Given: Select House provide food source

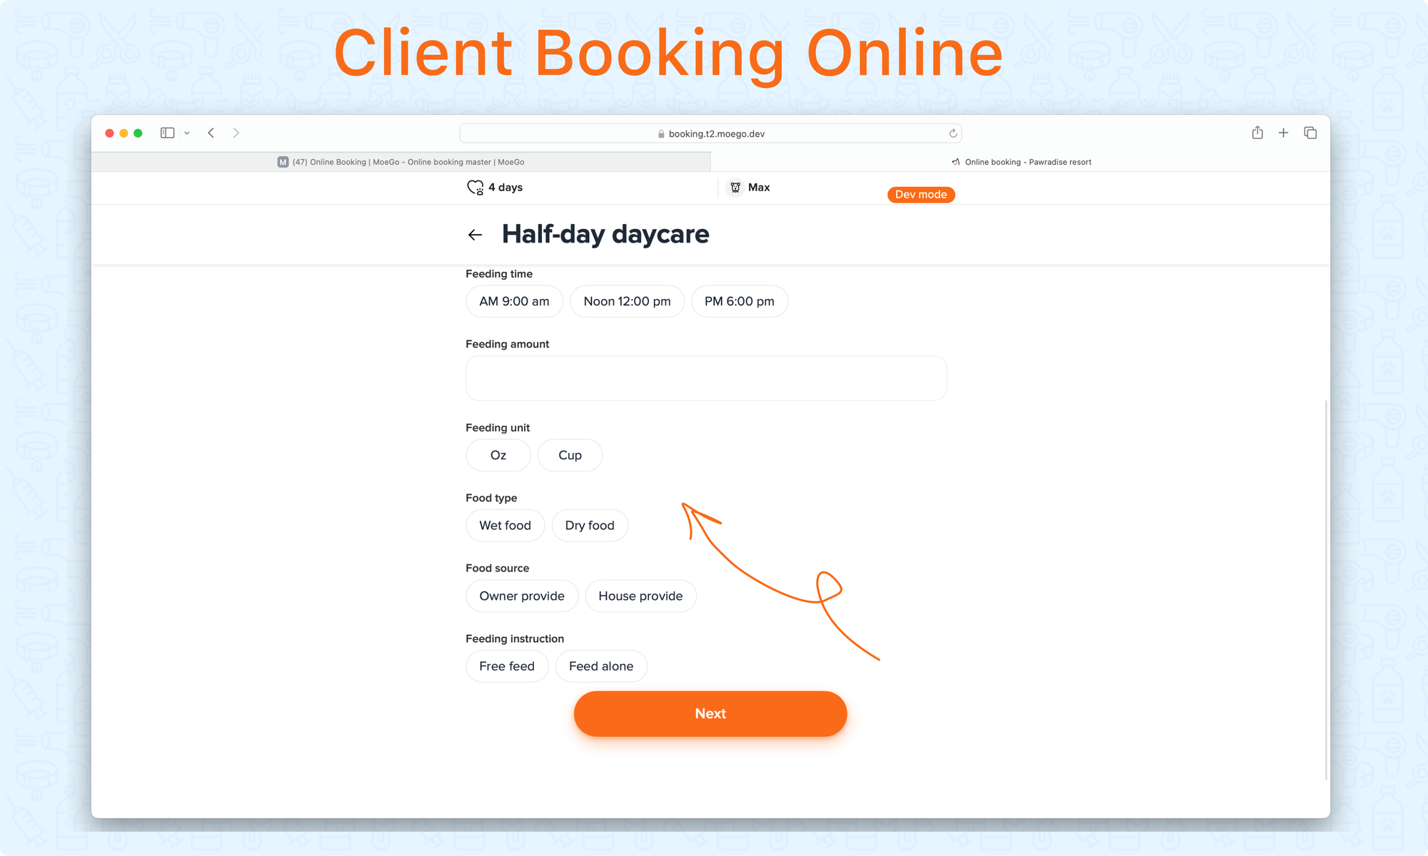Looking at the screenshot, I should click(640, 596).
